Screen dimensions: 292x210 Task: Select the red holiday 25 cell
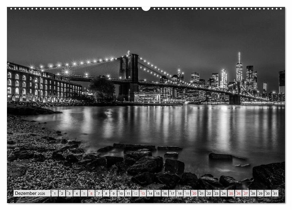coord(231,193)
